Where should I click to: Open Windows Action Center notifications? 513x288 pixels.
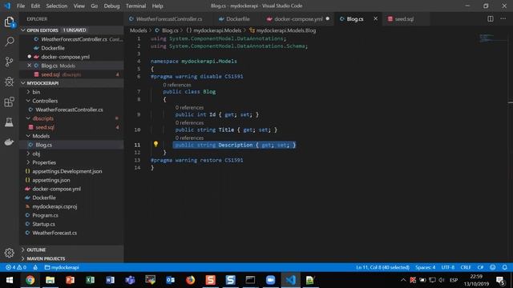coord(500,280)
